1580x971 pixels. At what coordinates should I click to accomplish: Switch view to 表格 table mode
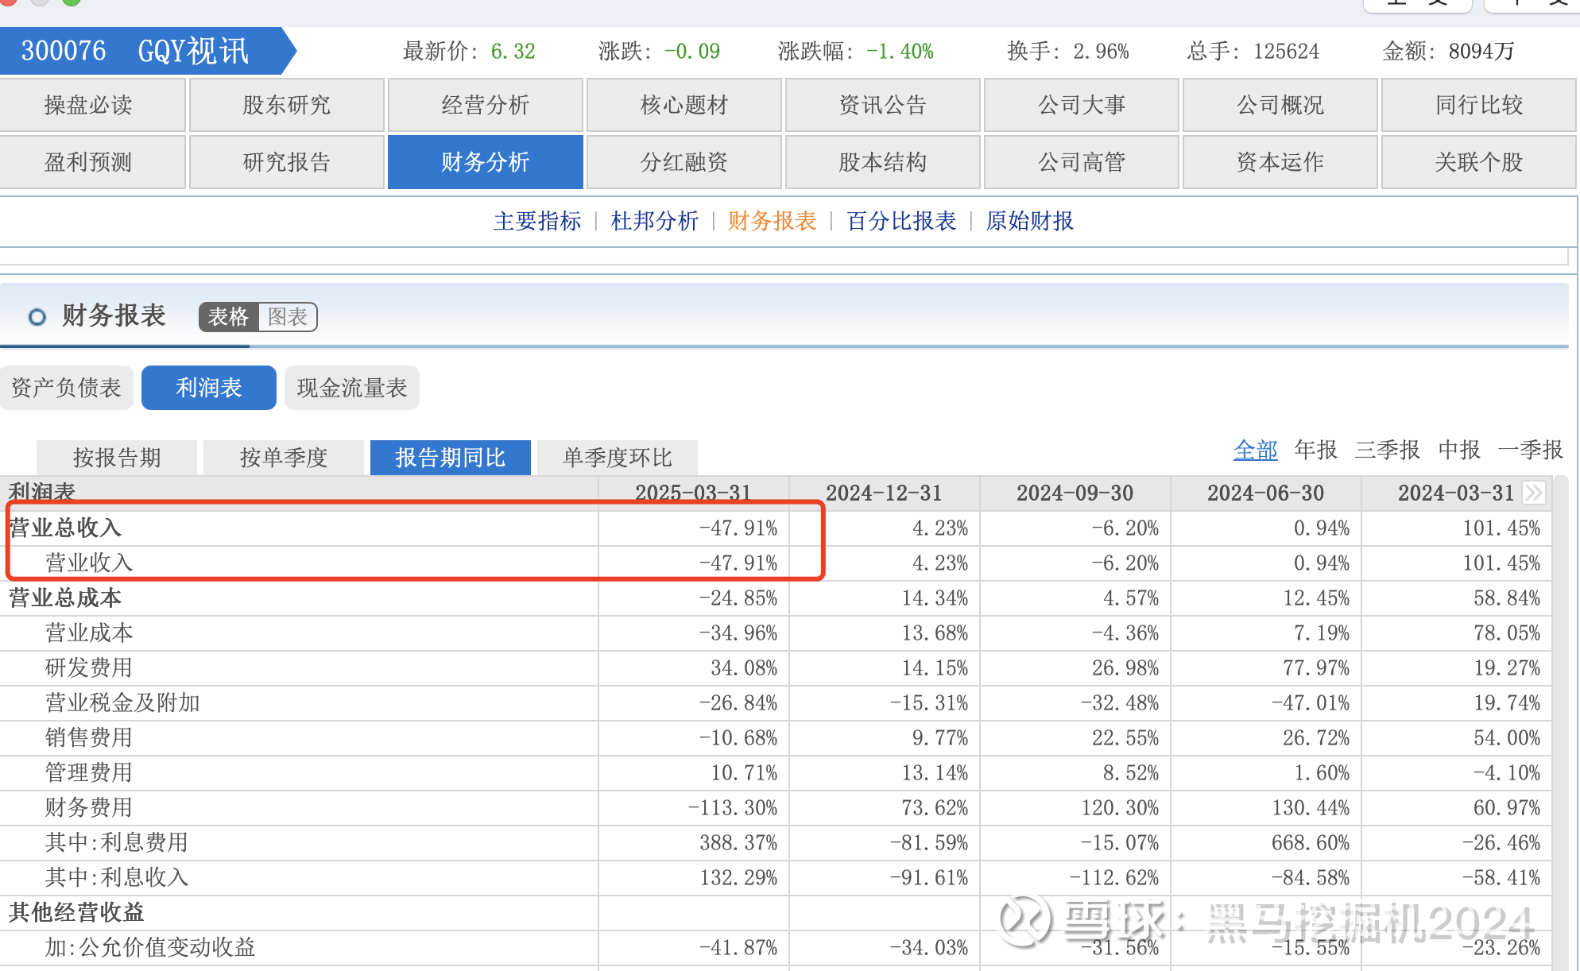click(x=229, y=317)
